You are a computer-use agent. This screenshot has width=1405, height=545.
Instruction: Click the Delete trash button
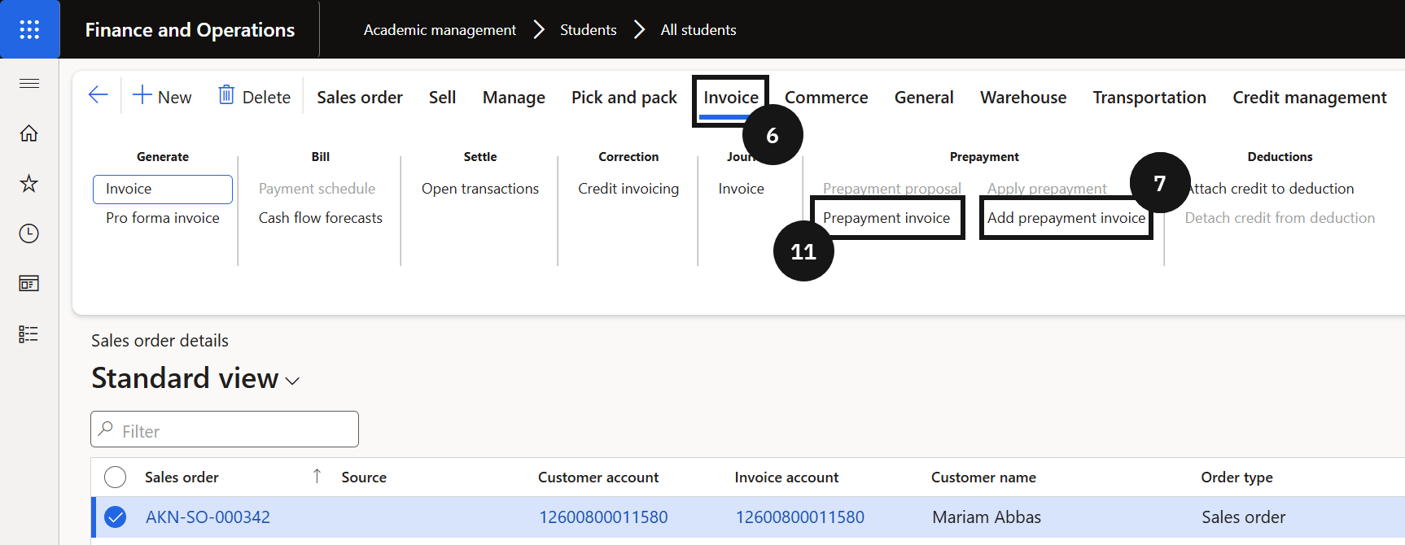[x=255, y=97]
